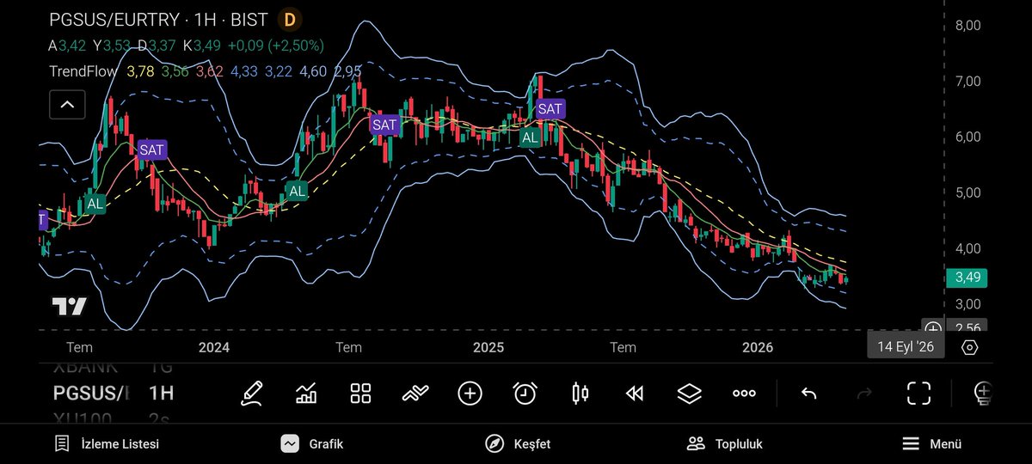Open the indicator strategies wave icon
Viewport: 1032px width, 464px height.
coord(415,394)
